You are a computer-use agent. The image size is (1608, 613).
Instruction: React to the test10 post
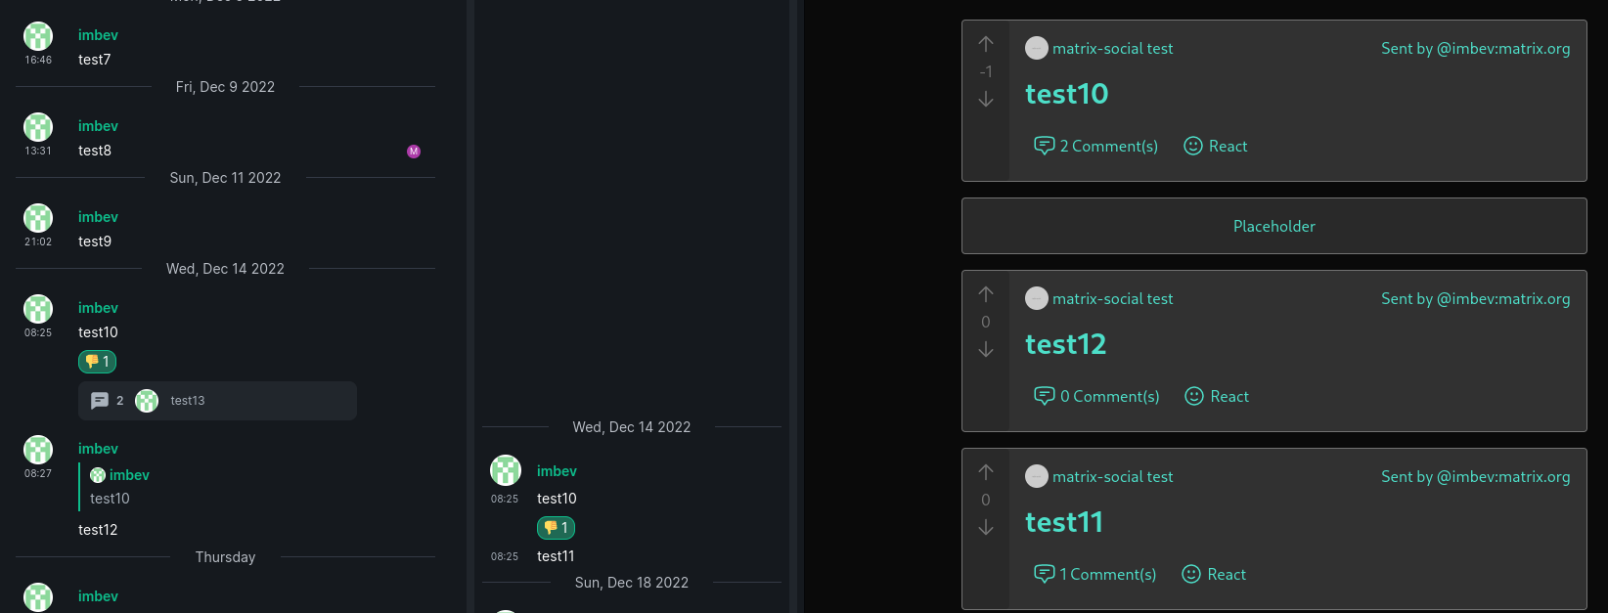pyautogui.click(x=1216, y=146)
